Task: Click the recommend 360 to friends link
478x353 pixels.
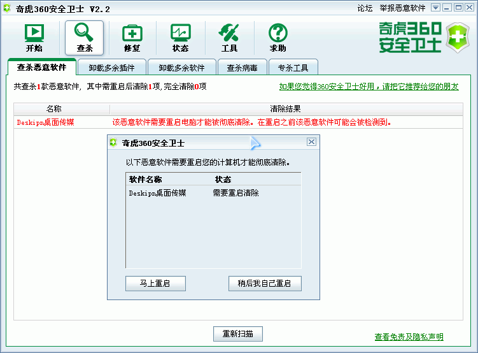Action: point(369,87)
